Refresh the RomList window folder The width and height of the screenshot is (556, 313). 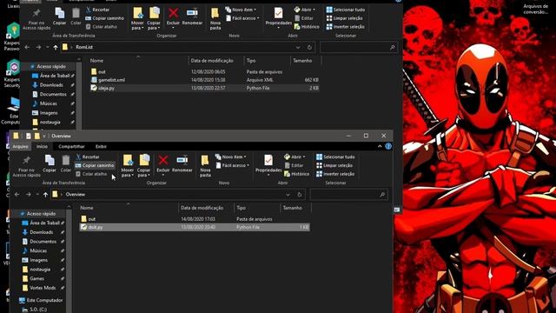click(x=309, y=47)
